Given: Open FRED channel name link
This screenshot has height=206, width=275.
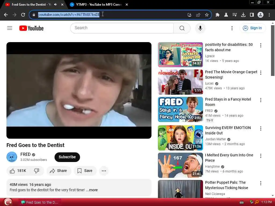Looking at the screenshot, I should [x=26, y=154].
